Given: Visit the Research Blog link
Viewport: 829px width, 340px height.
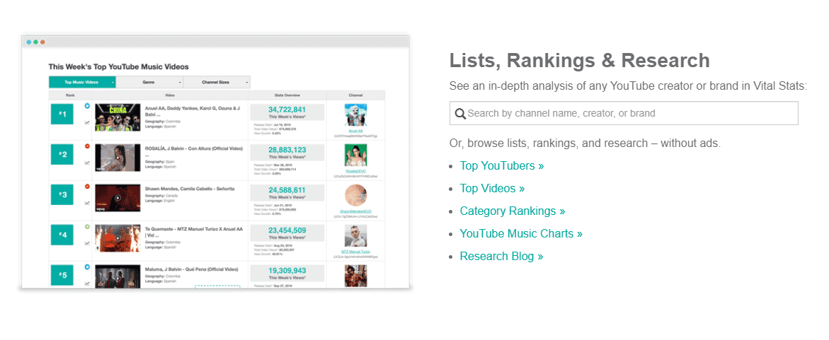Looking at the screenshot, I should pyautogui.click(x=501, y=257).
